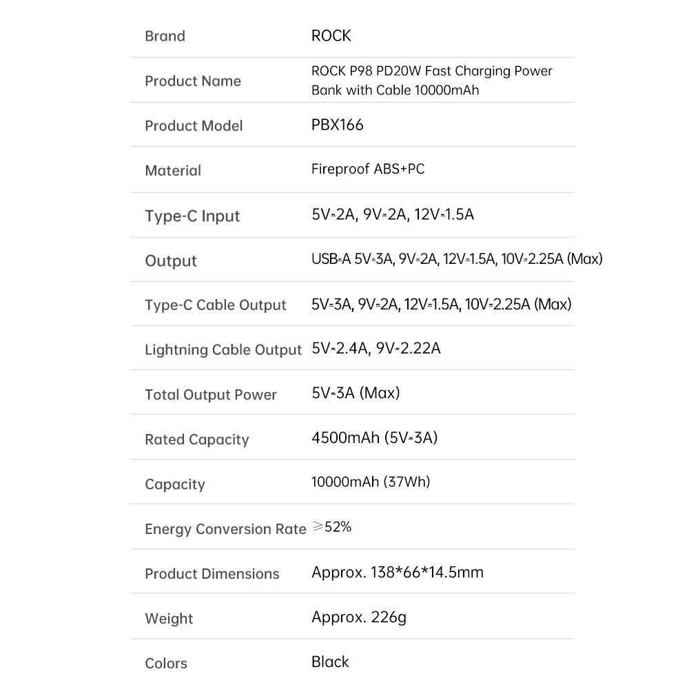Select the Approx. 138*66*14.5mm dimensions
Viewport: 689px width, 689px height.
click(x=398, y=572)
